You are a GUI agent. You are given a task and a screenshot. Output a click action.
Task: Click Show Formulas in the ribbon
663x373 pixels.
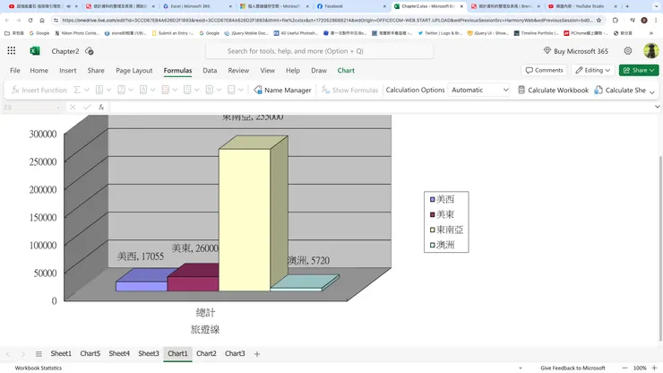pyautogui.click(x=349, y=90)
